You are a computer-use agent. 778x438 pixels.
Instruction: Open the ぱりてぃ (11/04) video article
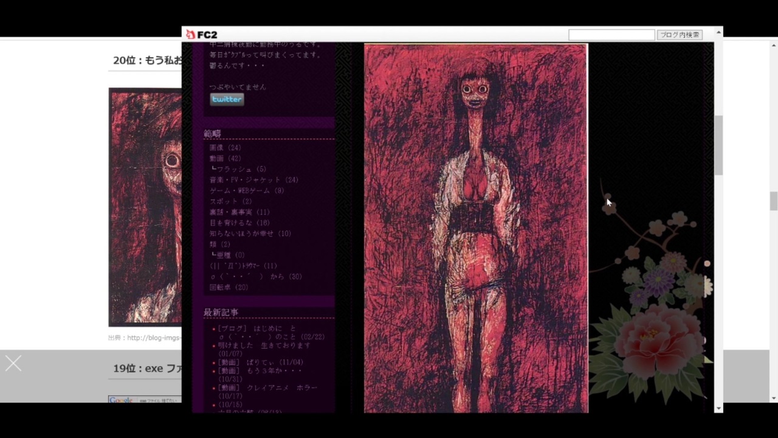260,362
